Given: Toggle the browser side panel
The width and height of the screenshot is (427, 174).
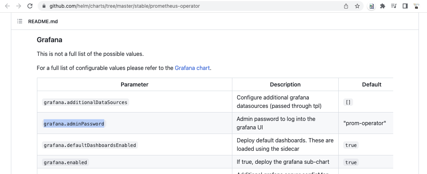Looking at the screenshot, I should [405, 6].
